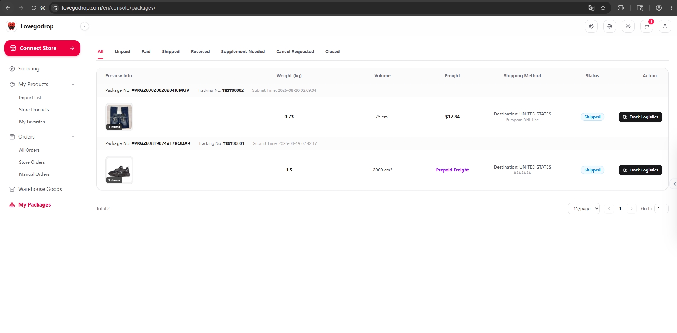Click the $17.84 freight value
The height and width of the screenshot is (333, 677).
[453, 117]
